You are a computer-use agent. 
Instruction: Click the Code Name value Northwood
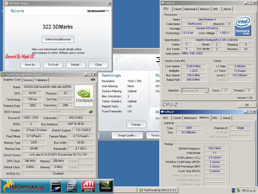pyautogui.click(x=195, y=24)
